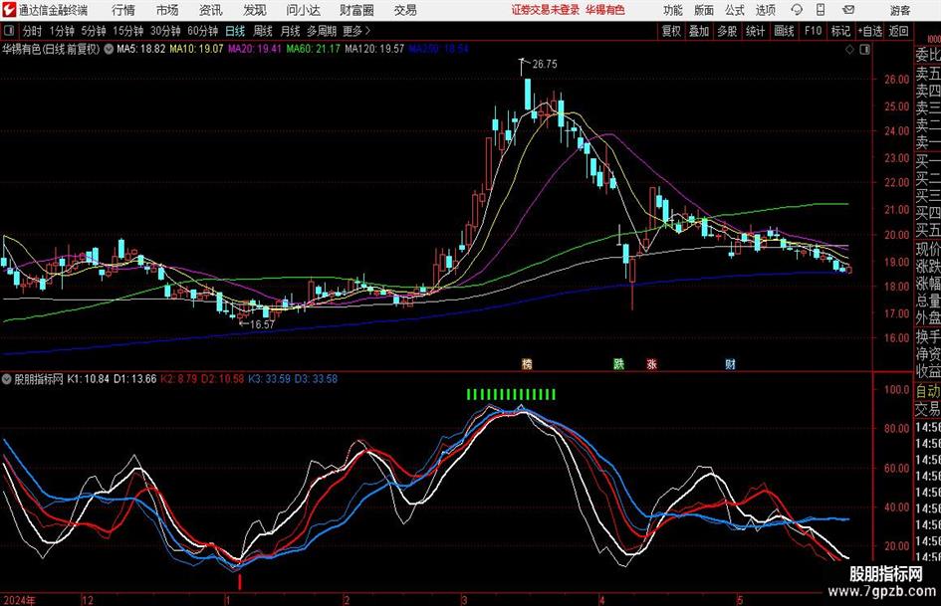Viewport: 941px width, 606px height.
Task: Click the 2024年 date label on time axis
Action: click(19, 600)
